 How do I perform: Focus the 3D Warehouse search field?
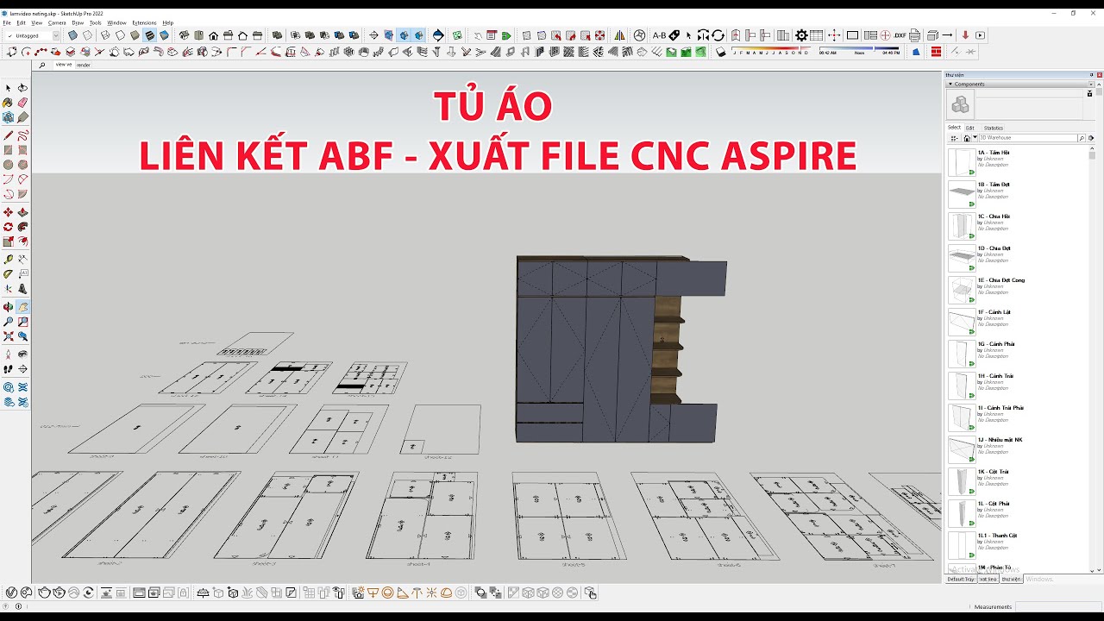point(1027,138)
